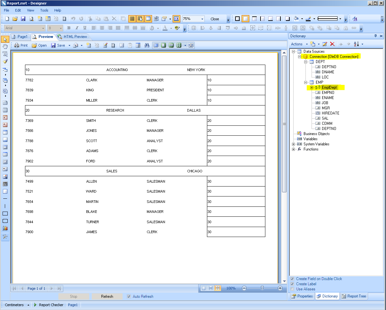
Task: Open the 75% zoom dropdown
Action: [202, 19]
